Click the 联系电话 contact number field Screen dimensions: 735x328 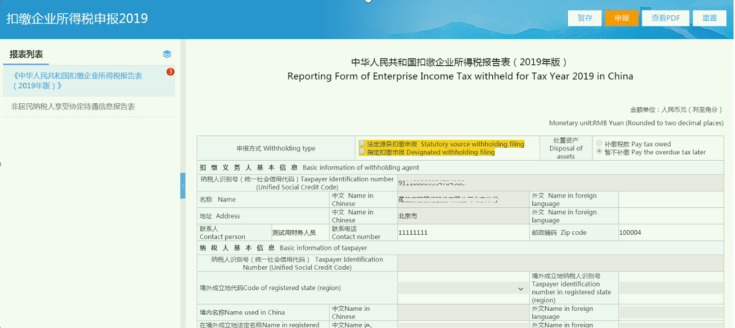pyautogui.click(x=463, y=232)
